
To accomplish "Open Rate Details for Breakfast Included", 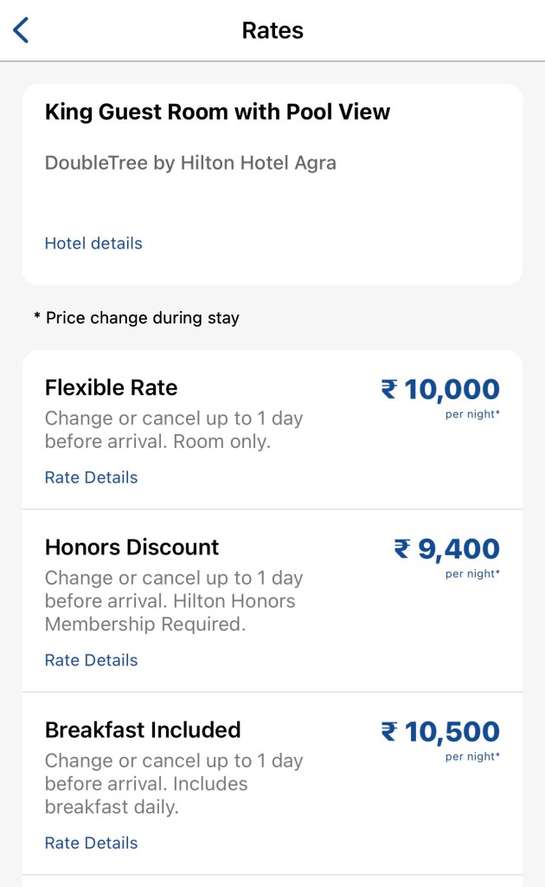I will 91,843.
